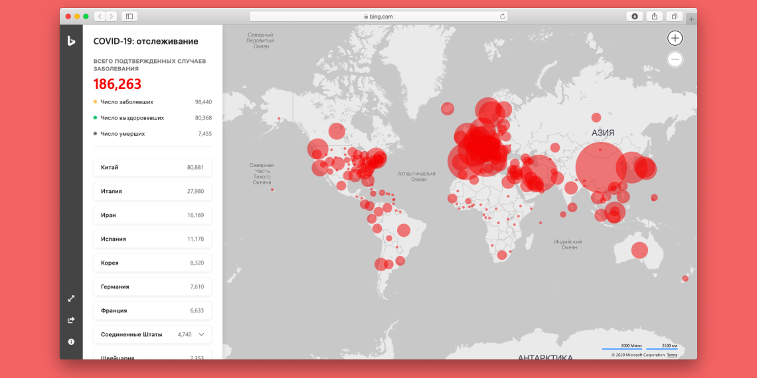The height and width of the screenshot is (378, 757).
Task: Choose Иран from the country list
Action: click(x=152, y=215)
